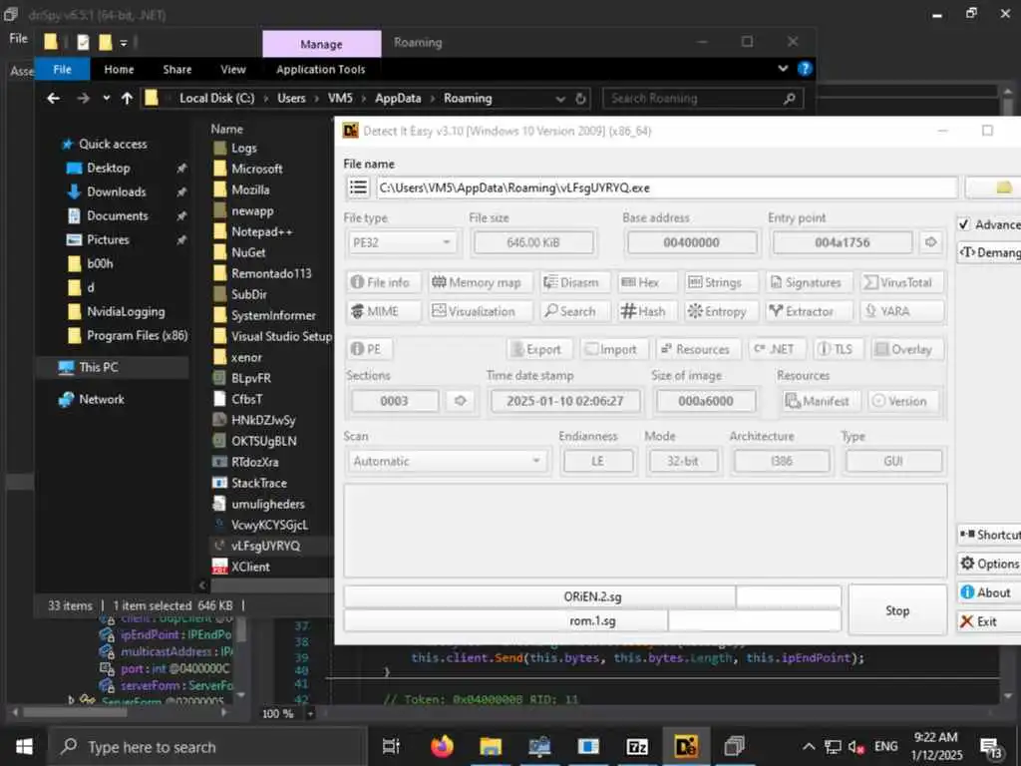Open the File menu in Explorer
The image size is (1021, 766).
(63, 69)
